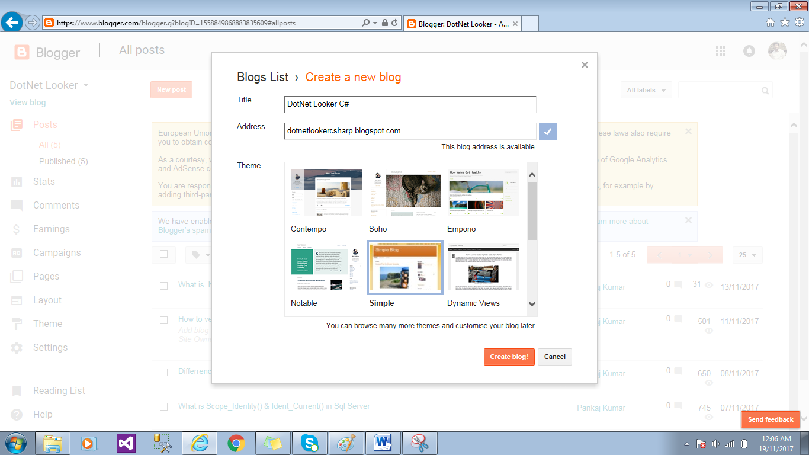The image size is (809, 455).
Task: Toggle the select-all posts checkbox
Action: click(164, 254)
